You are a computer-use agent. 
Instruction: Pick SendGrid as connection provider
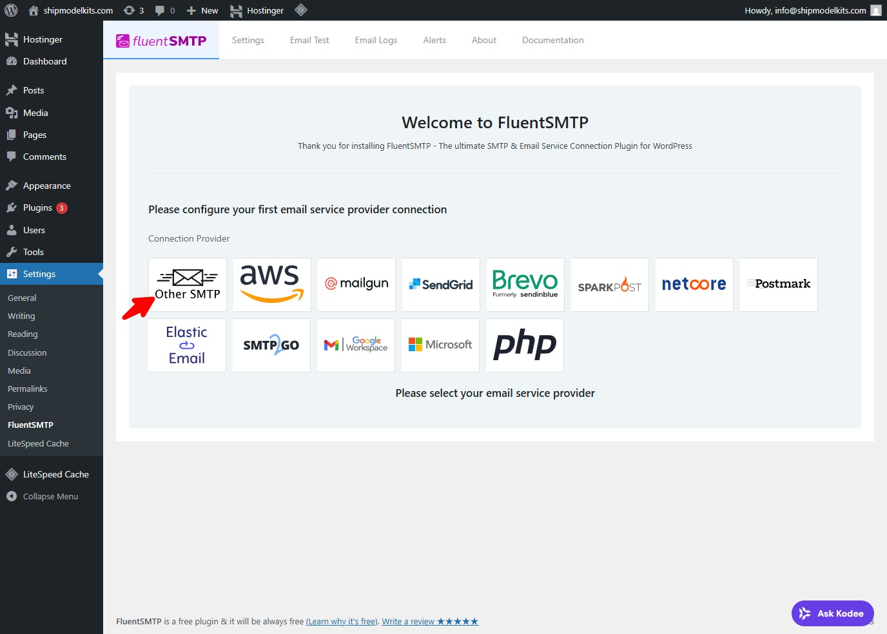point(440,284)
